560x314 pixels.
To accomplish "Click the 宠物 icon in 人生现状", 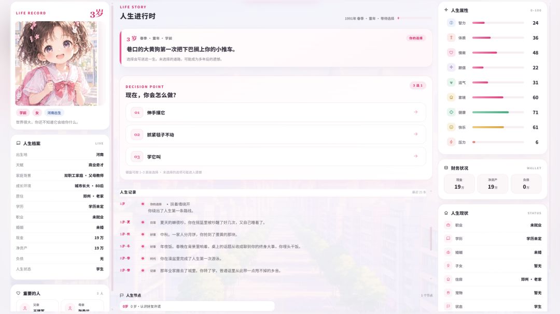I will pos(448,293).
